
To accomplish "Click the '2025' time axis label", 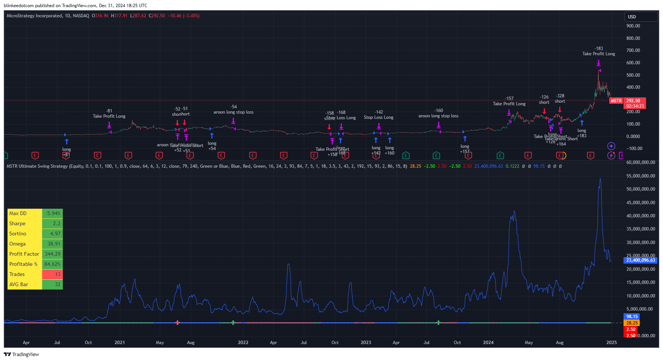I will [x=611, y=343].
